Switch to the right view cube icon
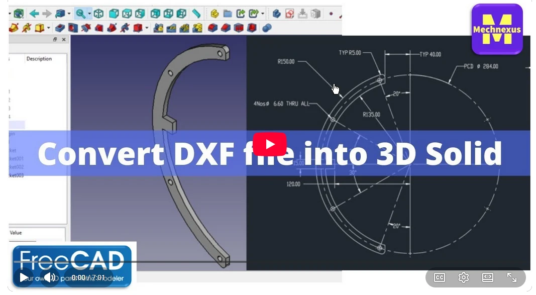Image resolution: width=536 pixels, height=295 pixels. tap(140, 14)
